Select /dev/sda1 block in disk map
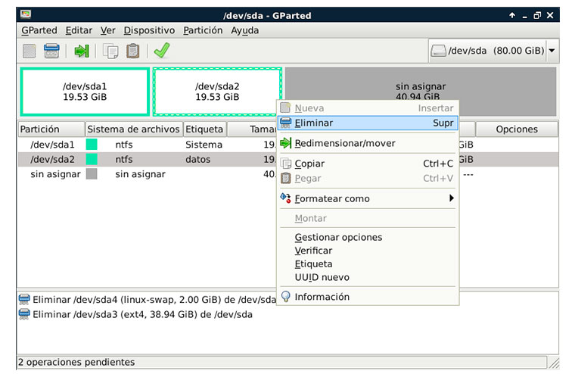The width and height of the screenshot is (575, 374). (85, 92)
